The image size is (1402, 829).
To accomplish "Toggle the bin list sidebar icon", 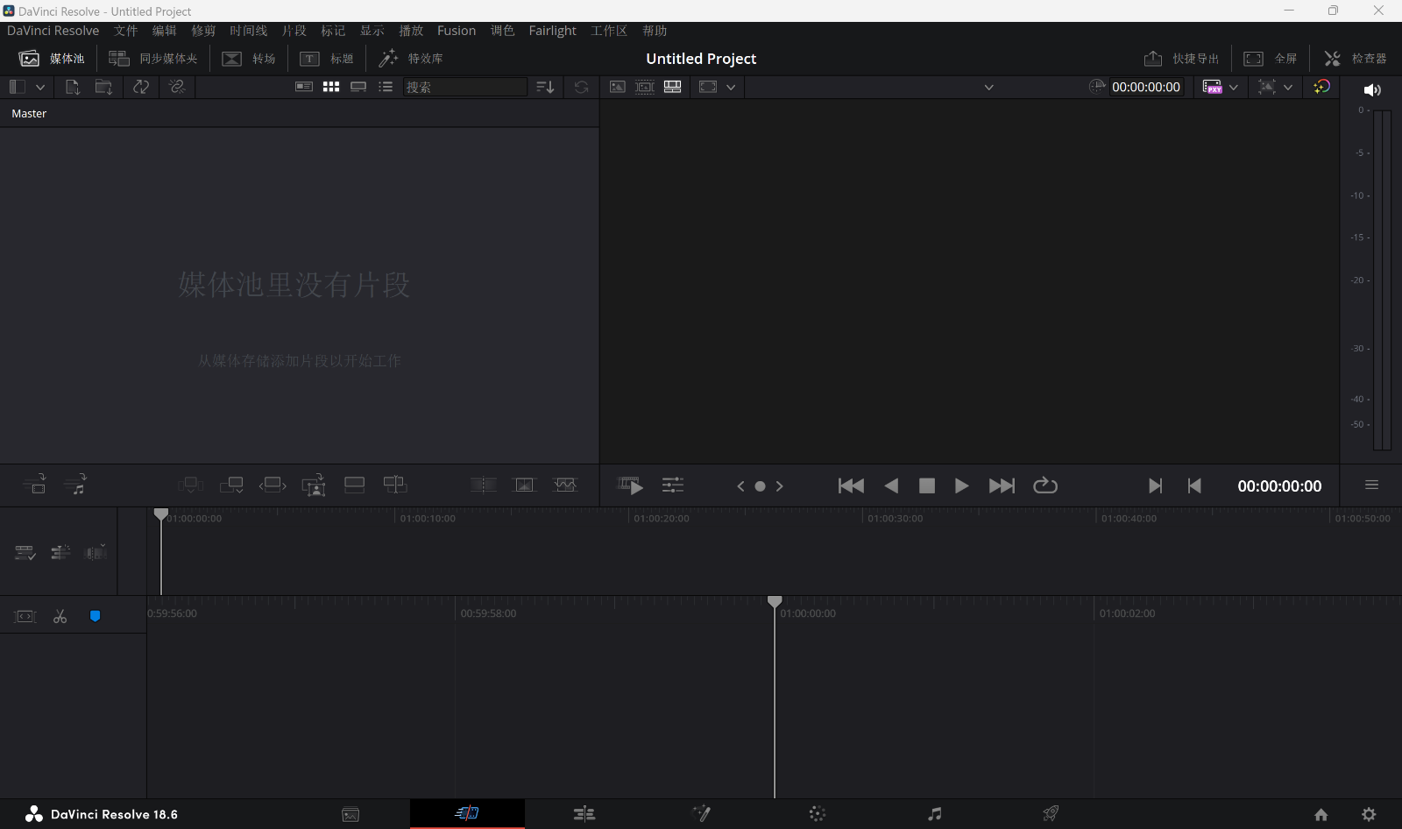I will [x=17, y=87].
